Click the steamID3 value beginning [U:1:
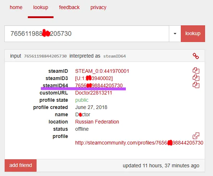Image resolution: width=213 pixels, height=176 pixels. tap(94, 78)
